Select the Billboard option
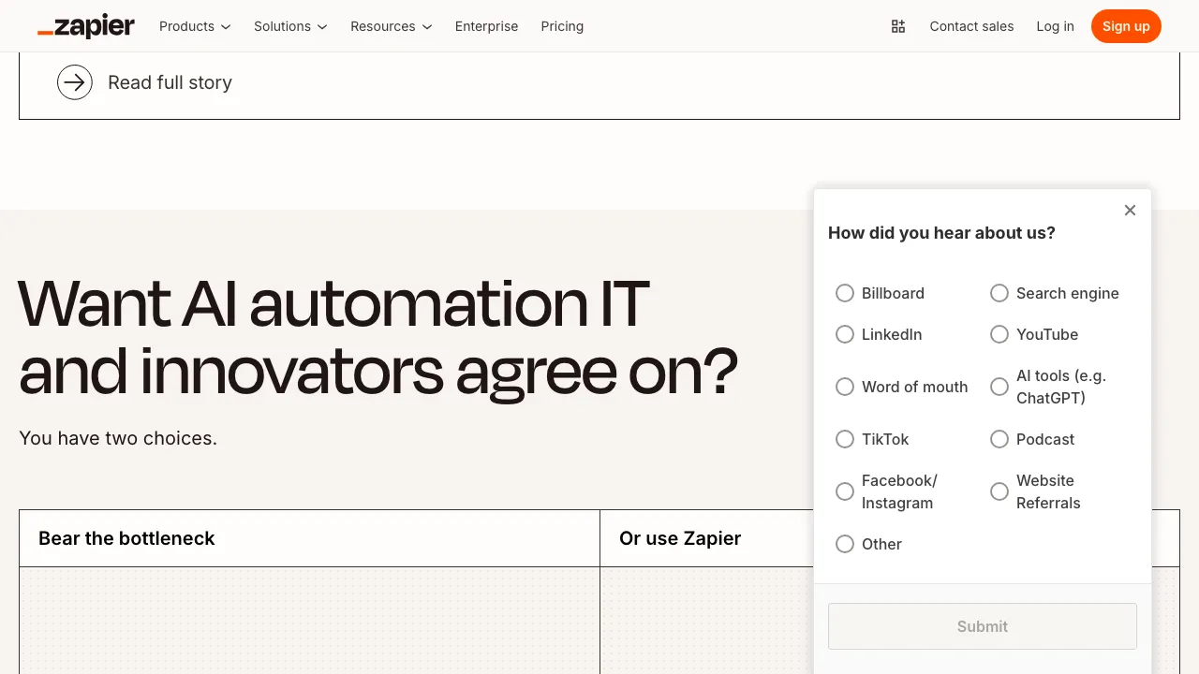 pyautogui.click(x=845, y=293)
